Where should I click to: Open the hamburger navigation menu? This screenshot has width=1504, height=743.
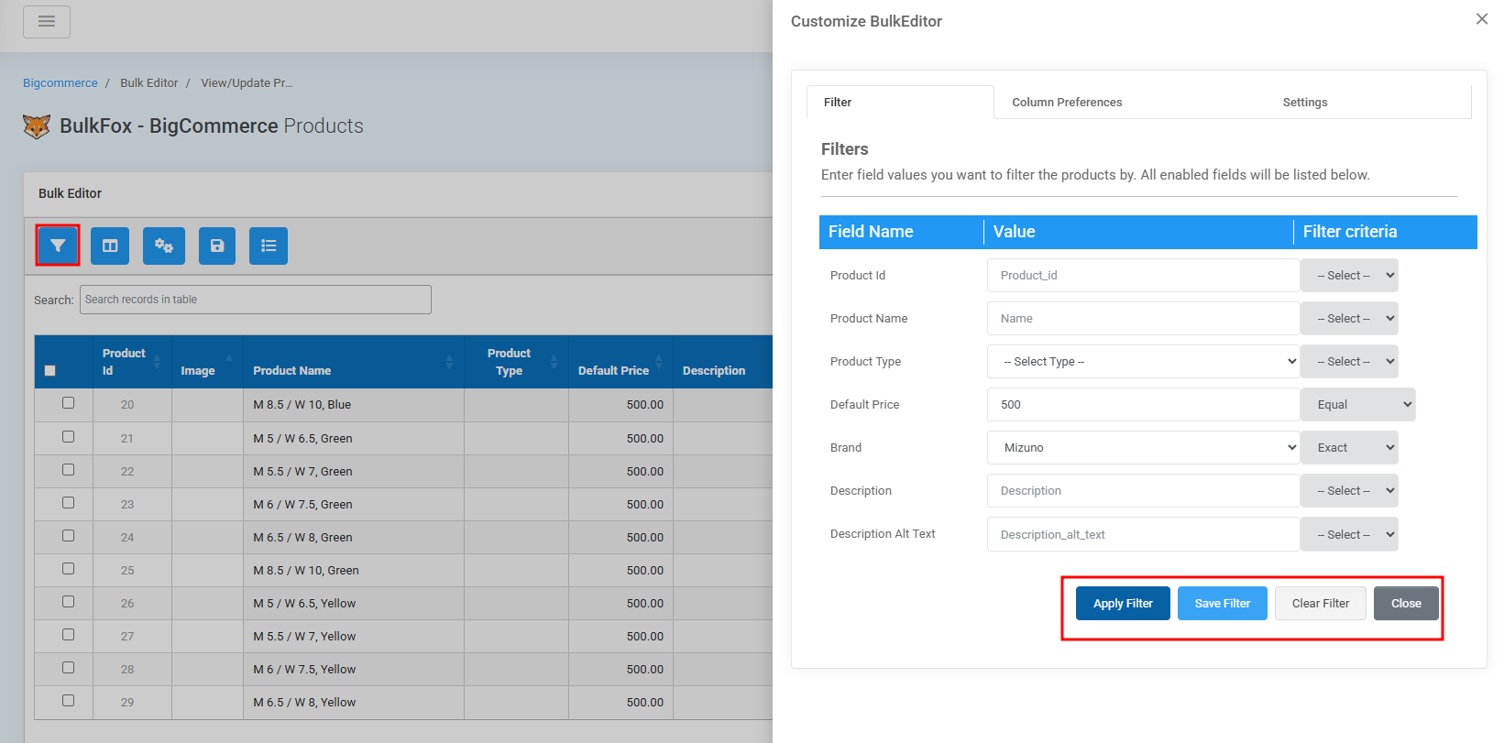click(x=47, y=21)
